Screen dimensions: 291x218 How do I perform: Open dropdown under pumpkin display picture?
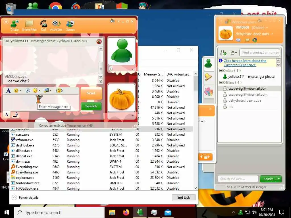coord(132,116)
